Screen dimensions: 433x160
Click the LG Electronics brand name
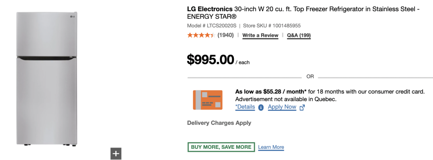(x=210, y=9)
